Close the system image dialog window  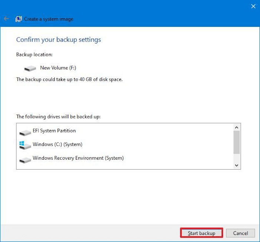253,6
